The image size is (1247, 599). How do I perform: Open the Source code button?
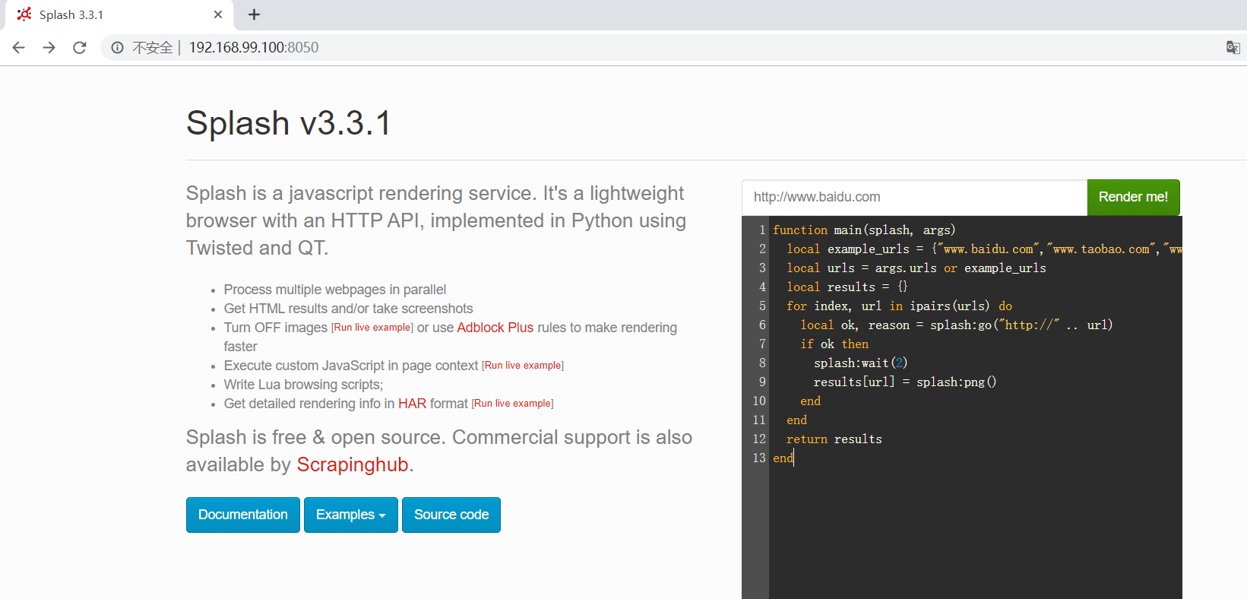point(451,515)
